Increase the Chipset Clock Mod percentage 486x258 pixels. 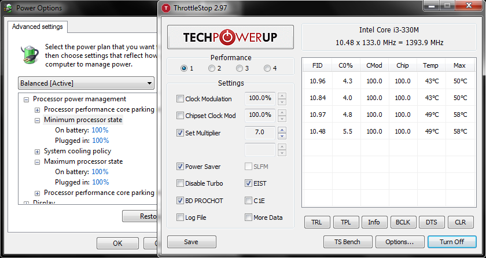tap(282, 112)
